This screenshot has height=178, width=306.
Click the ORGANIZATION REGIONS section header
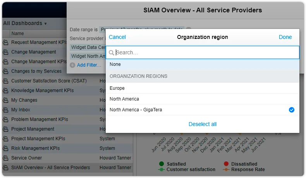pos(202,76)
